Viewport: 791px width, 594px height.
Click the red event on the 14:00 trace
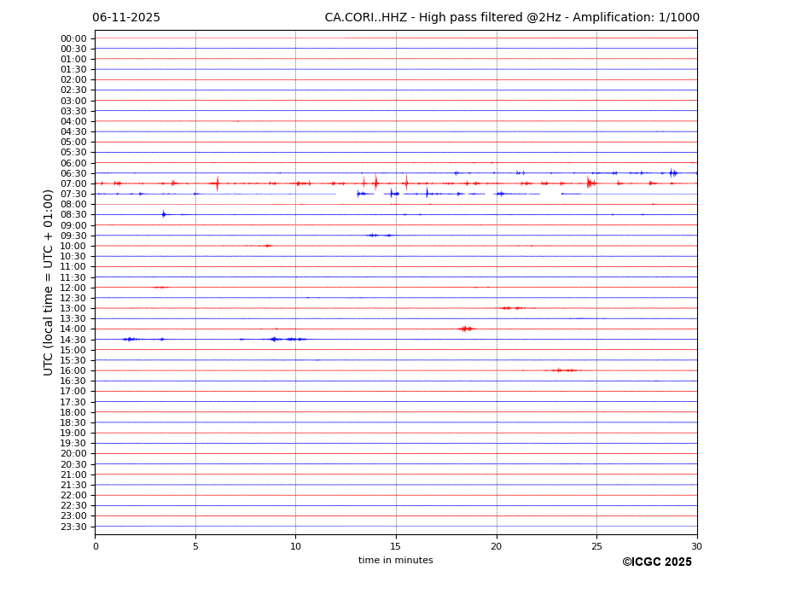465,329
